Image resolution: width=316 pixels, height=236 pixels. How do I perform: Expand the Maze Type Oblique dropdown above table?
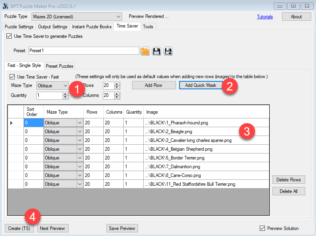click(65, 85)
